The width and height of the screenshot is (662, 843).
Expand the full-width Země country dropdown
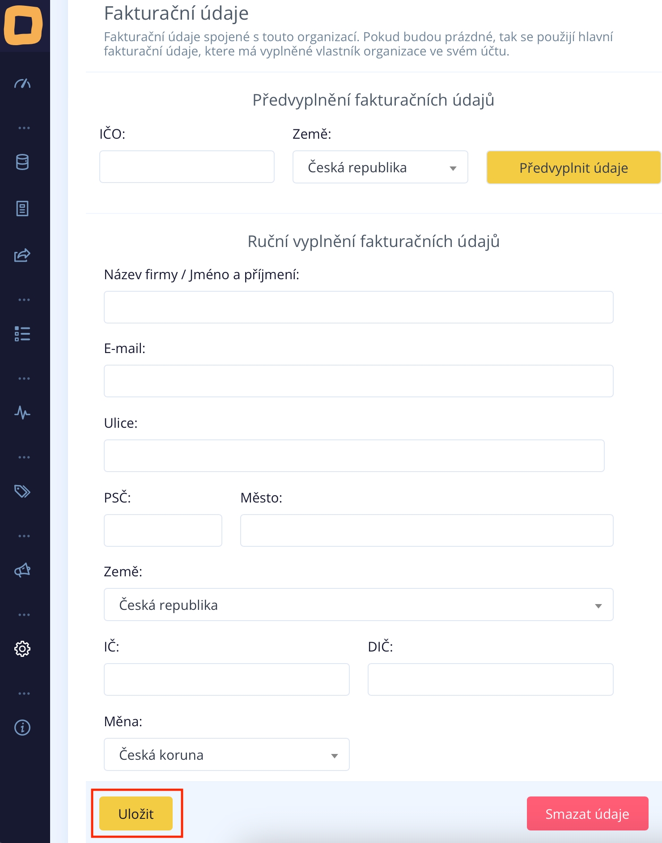358,605
